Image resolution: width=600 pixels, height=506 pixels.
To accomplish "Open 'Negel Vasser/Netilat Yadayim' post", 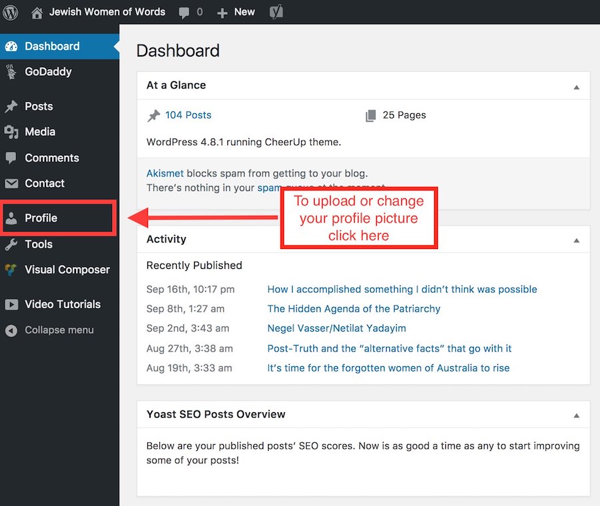I will click(x=337, y=328).
